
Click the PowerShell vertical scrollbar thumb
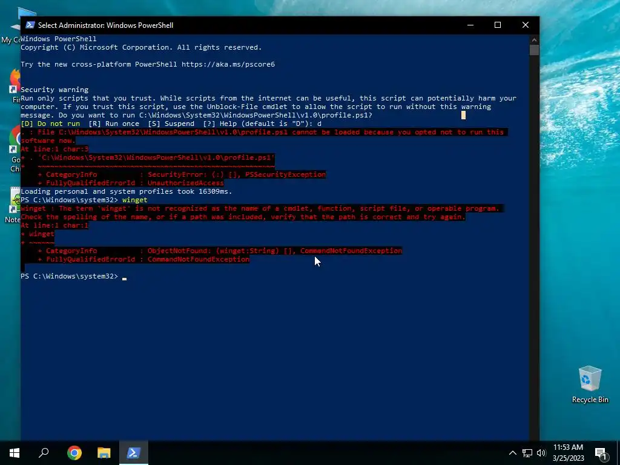click(x=534, y=50)
